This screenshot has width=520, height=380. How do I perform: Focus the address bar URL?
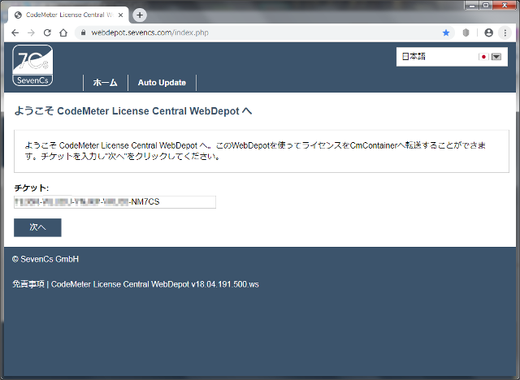[244, 32]
